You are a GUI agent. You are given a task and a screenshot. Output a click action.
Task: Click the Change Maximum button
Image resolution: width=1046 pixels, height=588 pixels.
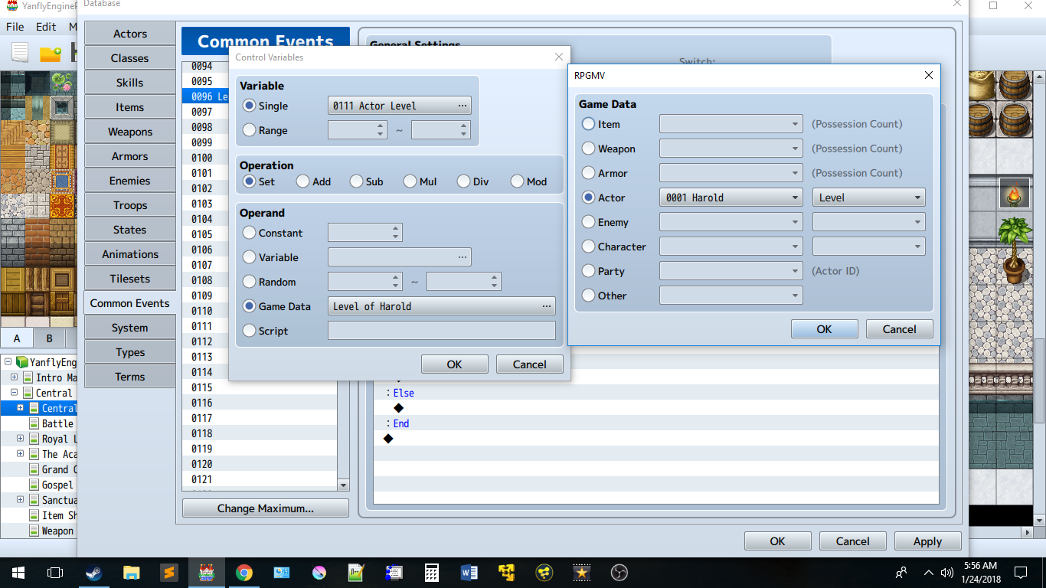point(266,508)
